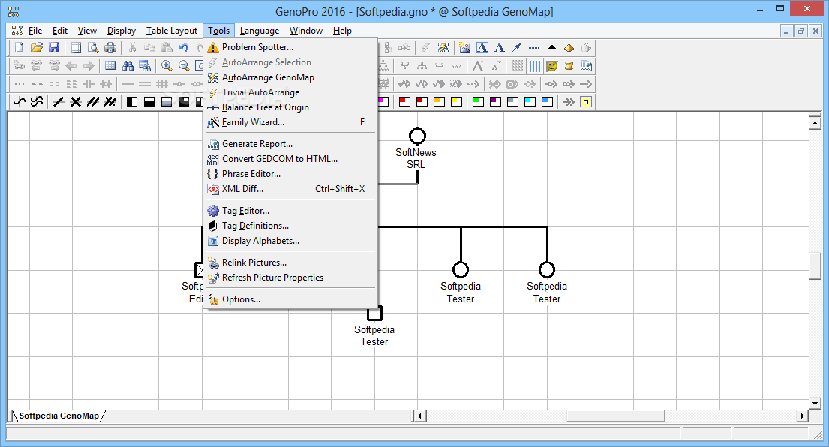Click the printer icon
Viewport: 829px width, 447px height.
coord(110,47)
